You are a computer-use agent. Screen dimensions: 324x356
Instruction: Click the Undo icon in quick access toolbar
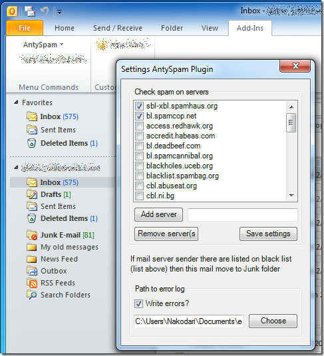pyautogui.click(x=45, y=11)
